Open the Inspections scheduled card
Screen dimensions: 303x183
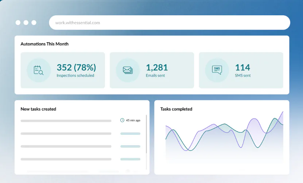[x=63, y=70]
